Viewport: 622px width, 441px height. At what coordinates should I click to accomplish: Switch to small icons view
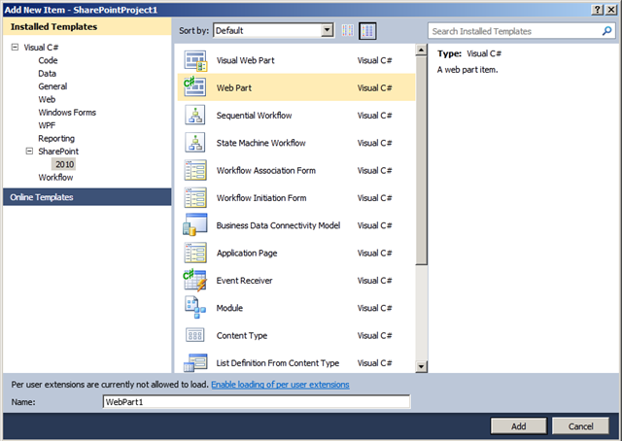(x=348, y=30)
